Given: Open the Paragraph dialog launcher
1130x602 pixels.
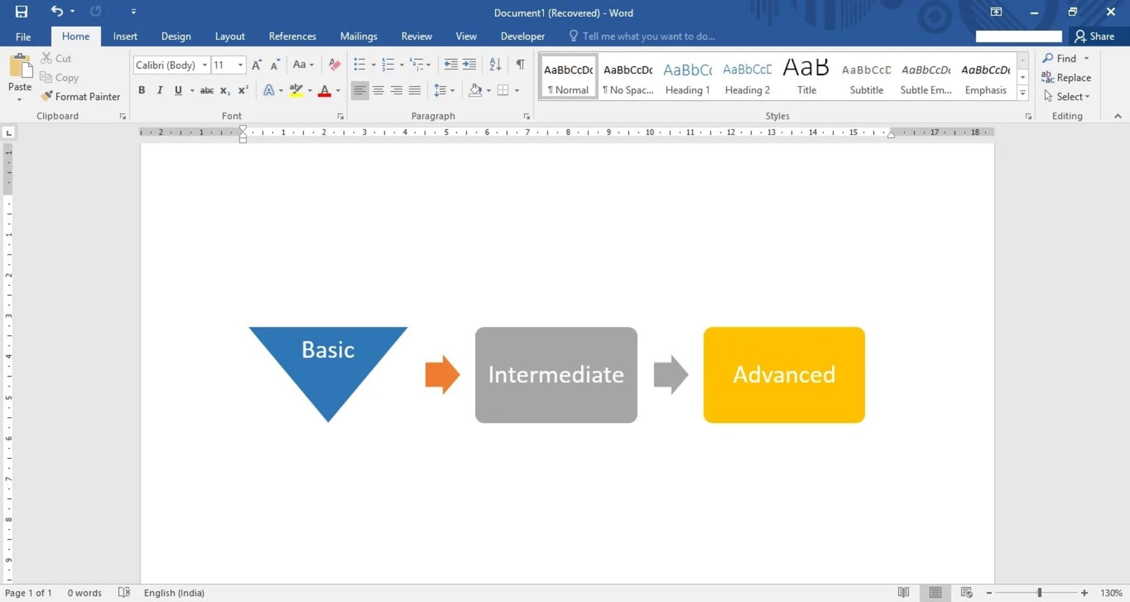Looking at the screenshot, I should click(527, 117).
